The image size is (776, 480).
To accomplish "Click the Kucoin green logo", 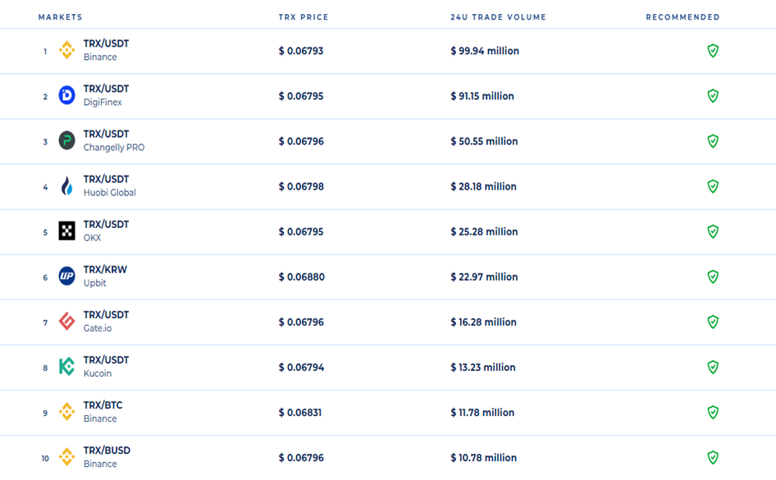I will [x=66, y=367].
